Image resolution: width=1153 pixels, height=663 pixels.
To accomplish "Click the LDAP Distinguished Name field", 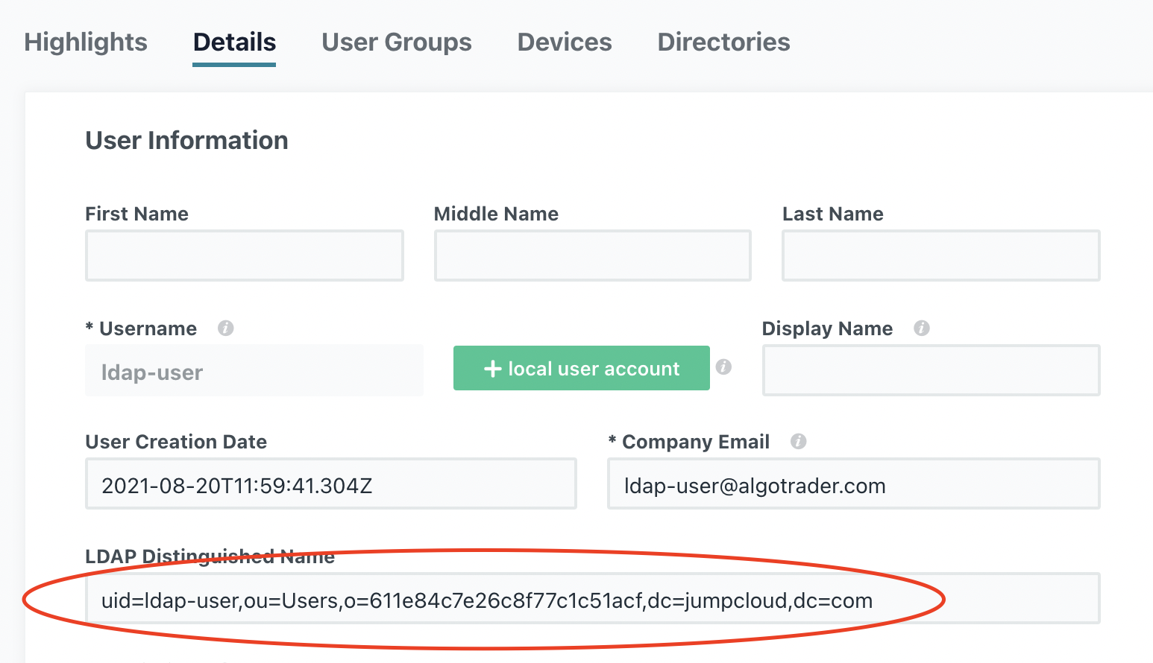I will [x=593, y=598].
